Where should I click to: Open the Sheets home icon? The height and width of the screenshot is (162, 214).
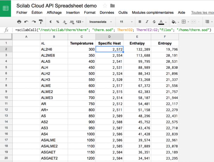point(6,8)
